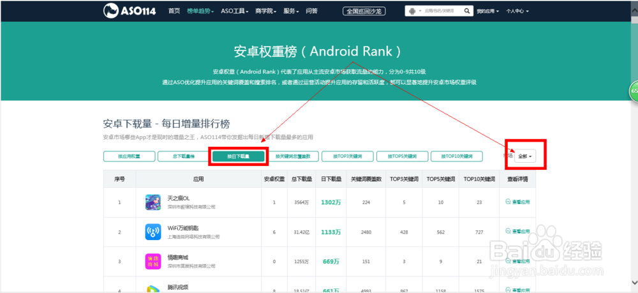
Task: Open 腾讯视频 app icon
Action: (x=153, y=289)
